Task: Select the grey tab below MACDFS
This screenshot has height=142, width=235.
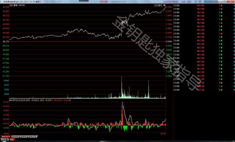Action: (x=4, y=139)
